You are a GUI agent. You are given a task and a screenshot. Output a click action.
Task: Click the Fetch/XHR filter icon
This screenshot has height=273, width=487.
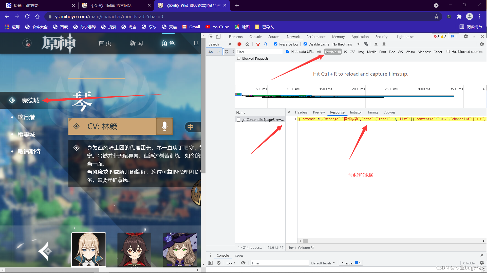(332, 52)
